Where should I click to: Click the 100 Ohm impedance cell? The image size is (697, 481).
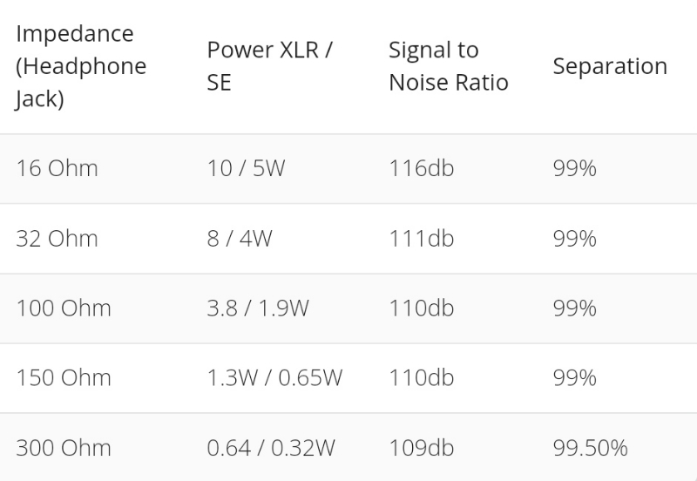64,308
